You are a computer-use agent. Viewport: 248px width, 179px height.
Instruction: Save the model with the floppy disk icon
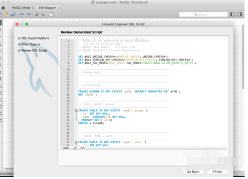[13, 14]
